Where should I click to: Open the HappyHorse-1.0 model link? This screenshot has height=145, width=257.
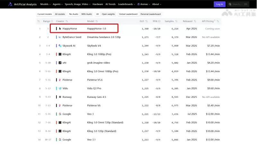pyautogui.click(x=97, y=29)
